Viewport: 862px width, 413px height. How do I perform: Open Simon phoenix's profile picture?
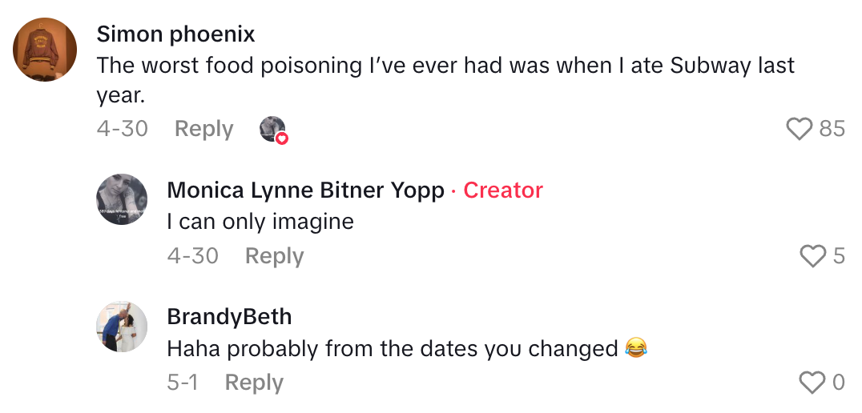click(x=45, y=48)
